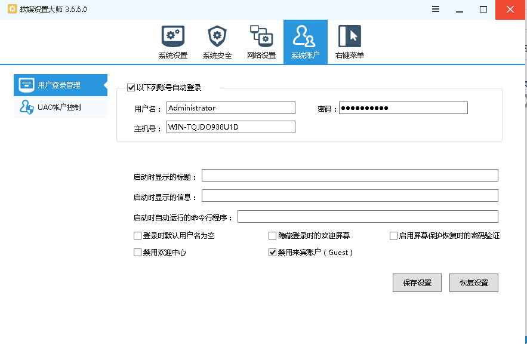Open the hamburger menu in title bar

tap(436, 10)
